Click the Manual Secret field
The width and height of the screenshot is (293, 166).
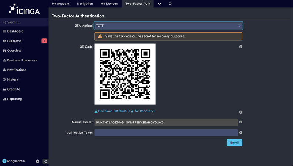(166, 122)
